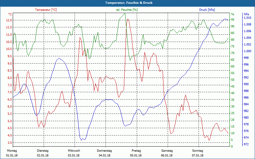Click the '986' pressure axis value
Viewport: 255px width, 159px height.
246,98
